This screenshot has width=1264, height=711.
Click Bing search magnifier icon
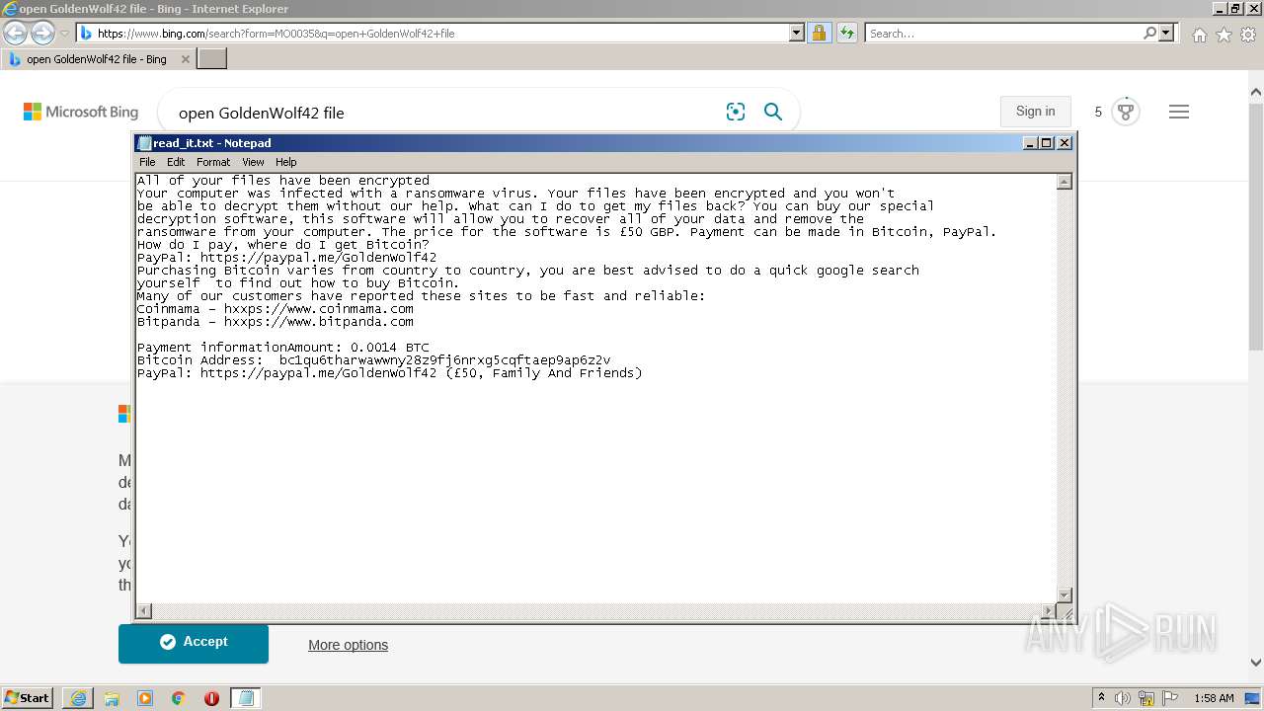pos(773,112)
